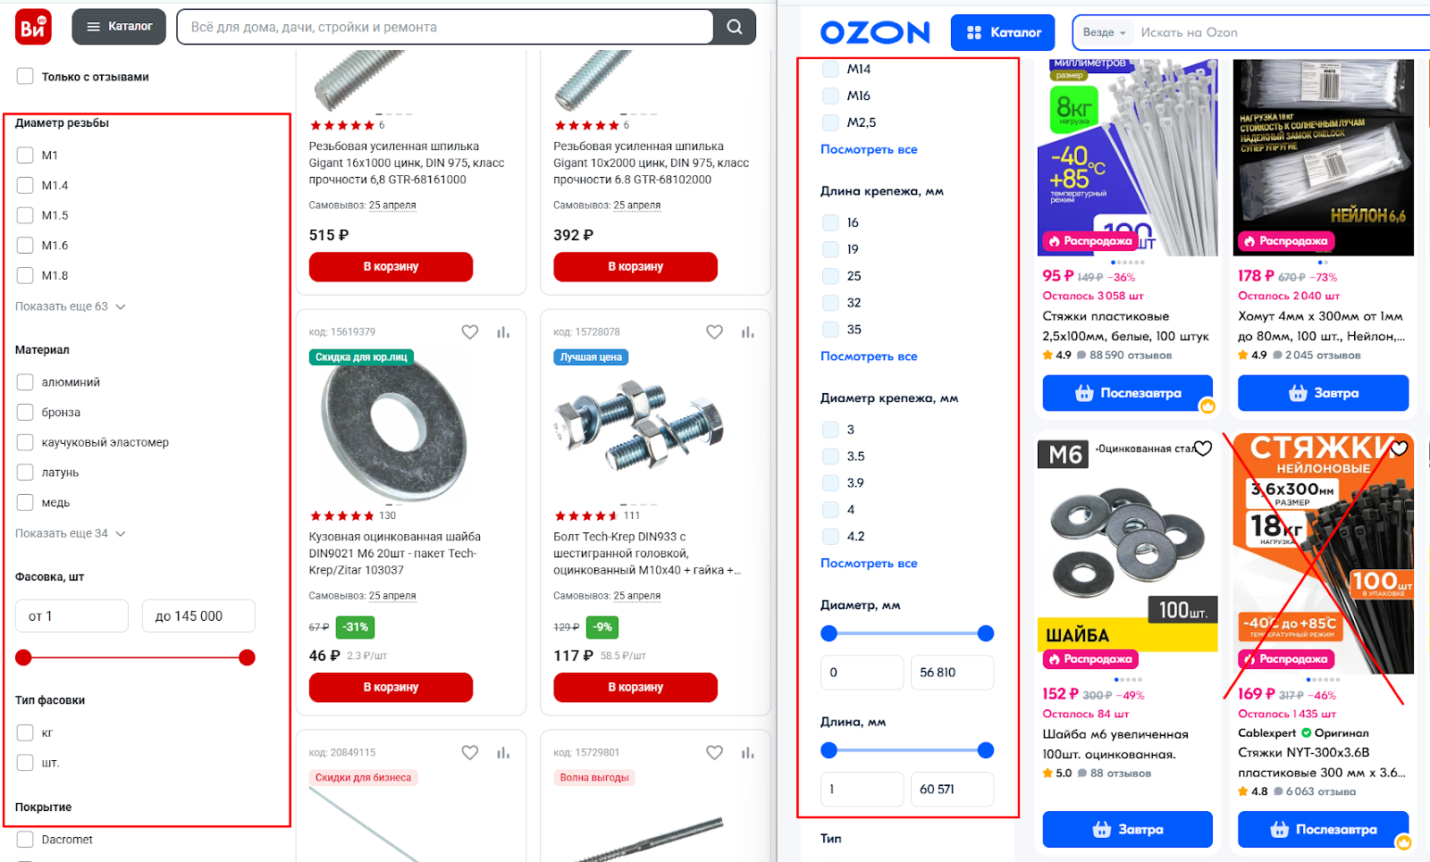Viewport: 1430px width, 862px height.
Task: Open the Ozon Каталог menu
Action: [x=1003, y=33]
